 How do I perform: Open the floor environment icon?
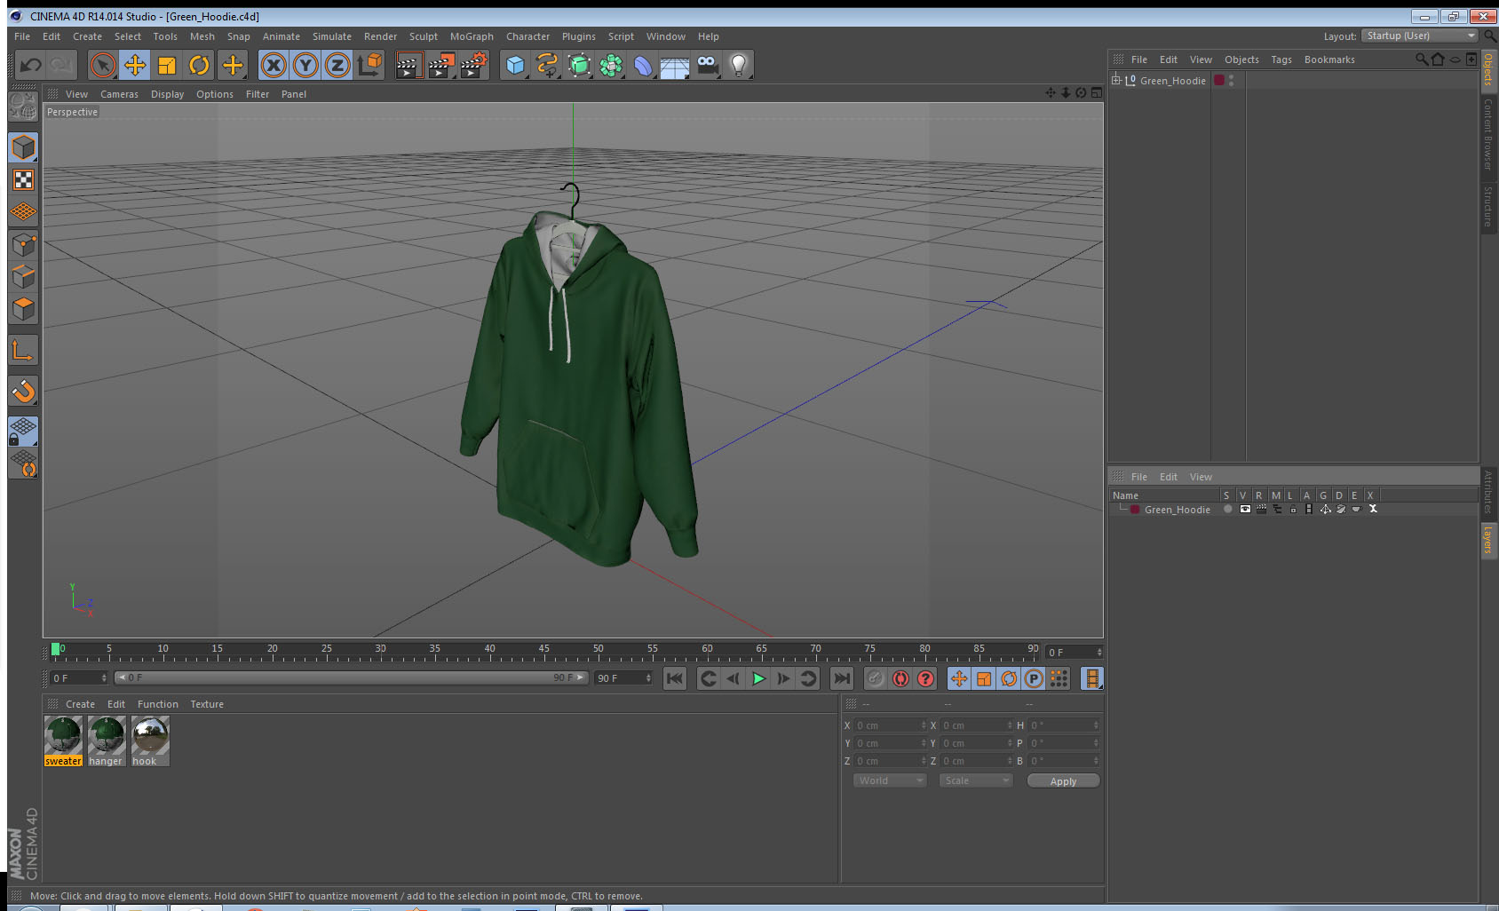pos(675,65)
